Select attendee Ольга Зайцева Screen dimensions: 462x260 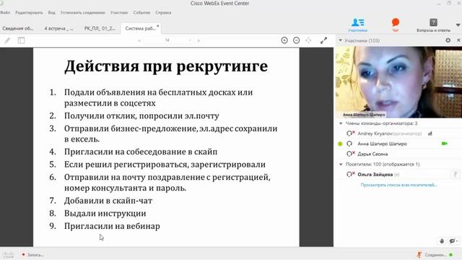[x=375, y=175]
